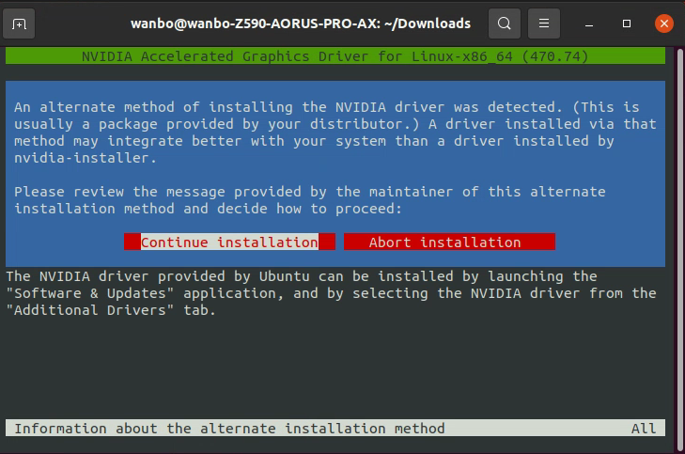Screen dimensions: 685x454
Task: Click the line starting 'An alternate method of installing'
Action: click(327, 107)
